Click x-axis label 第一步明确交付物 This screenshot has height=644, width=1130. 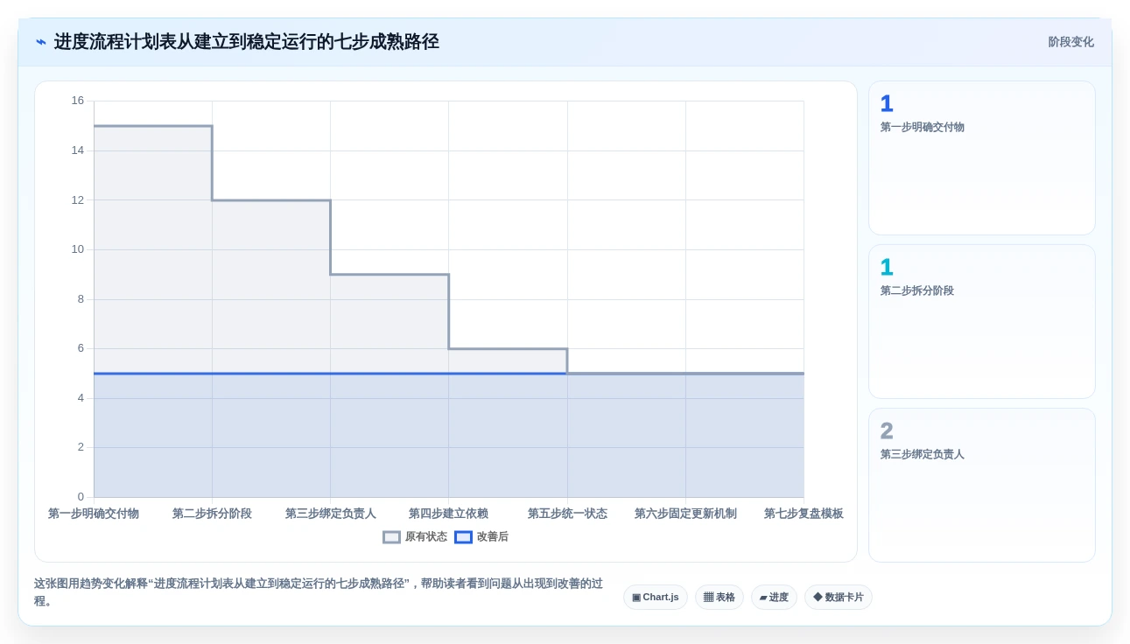click(x=94, y=514)
